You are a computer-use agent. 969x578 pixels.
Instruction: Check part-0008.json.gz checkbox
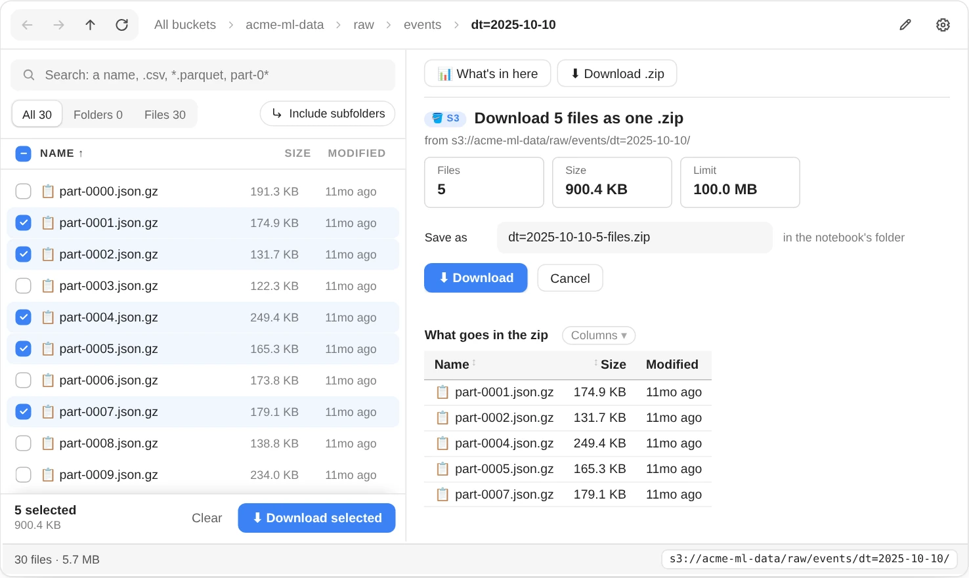(x=23, y=444)
